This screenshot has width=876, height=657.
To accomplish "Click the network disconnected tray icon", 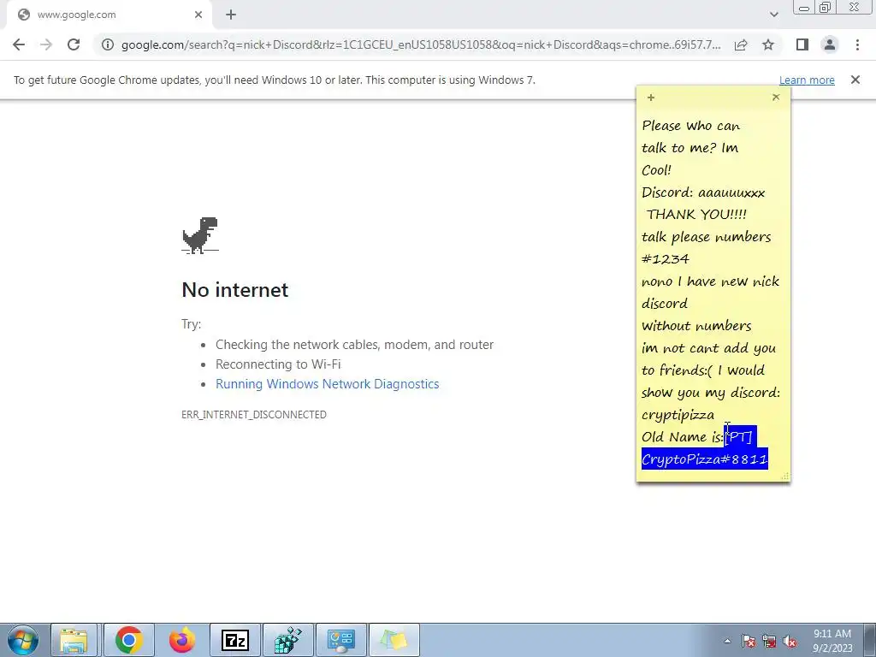I will pos(769,642).
